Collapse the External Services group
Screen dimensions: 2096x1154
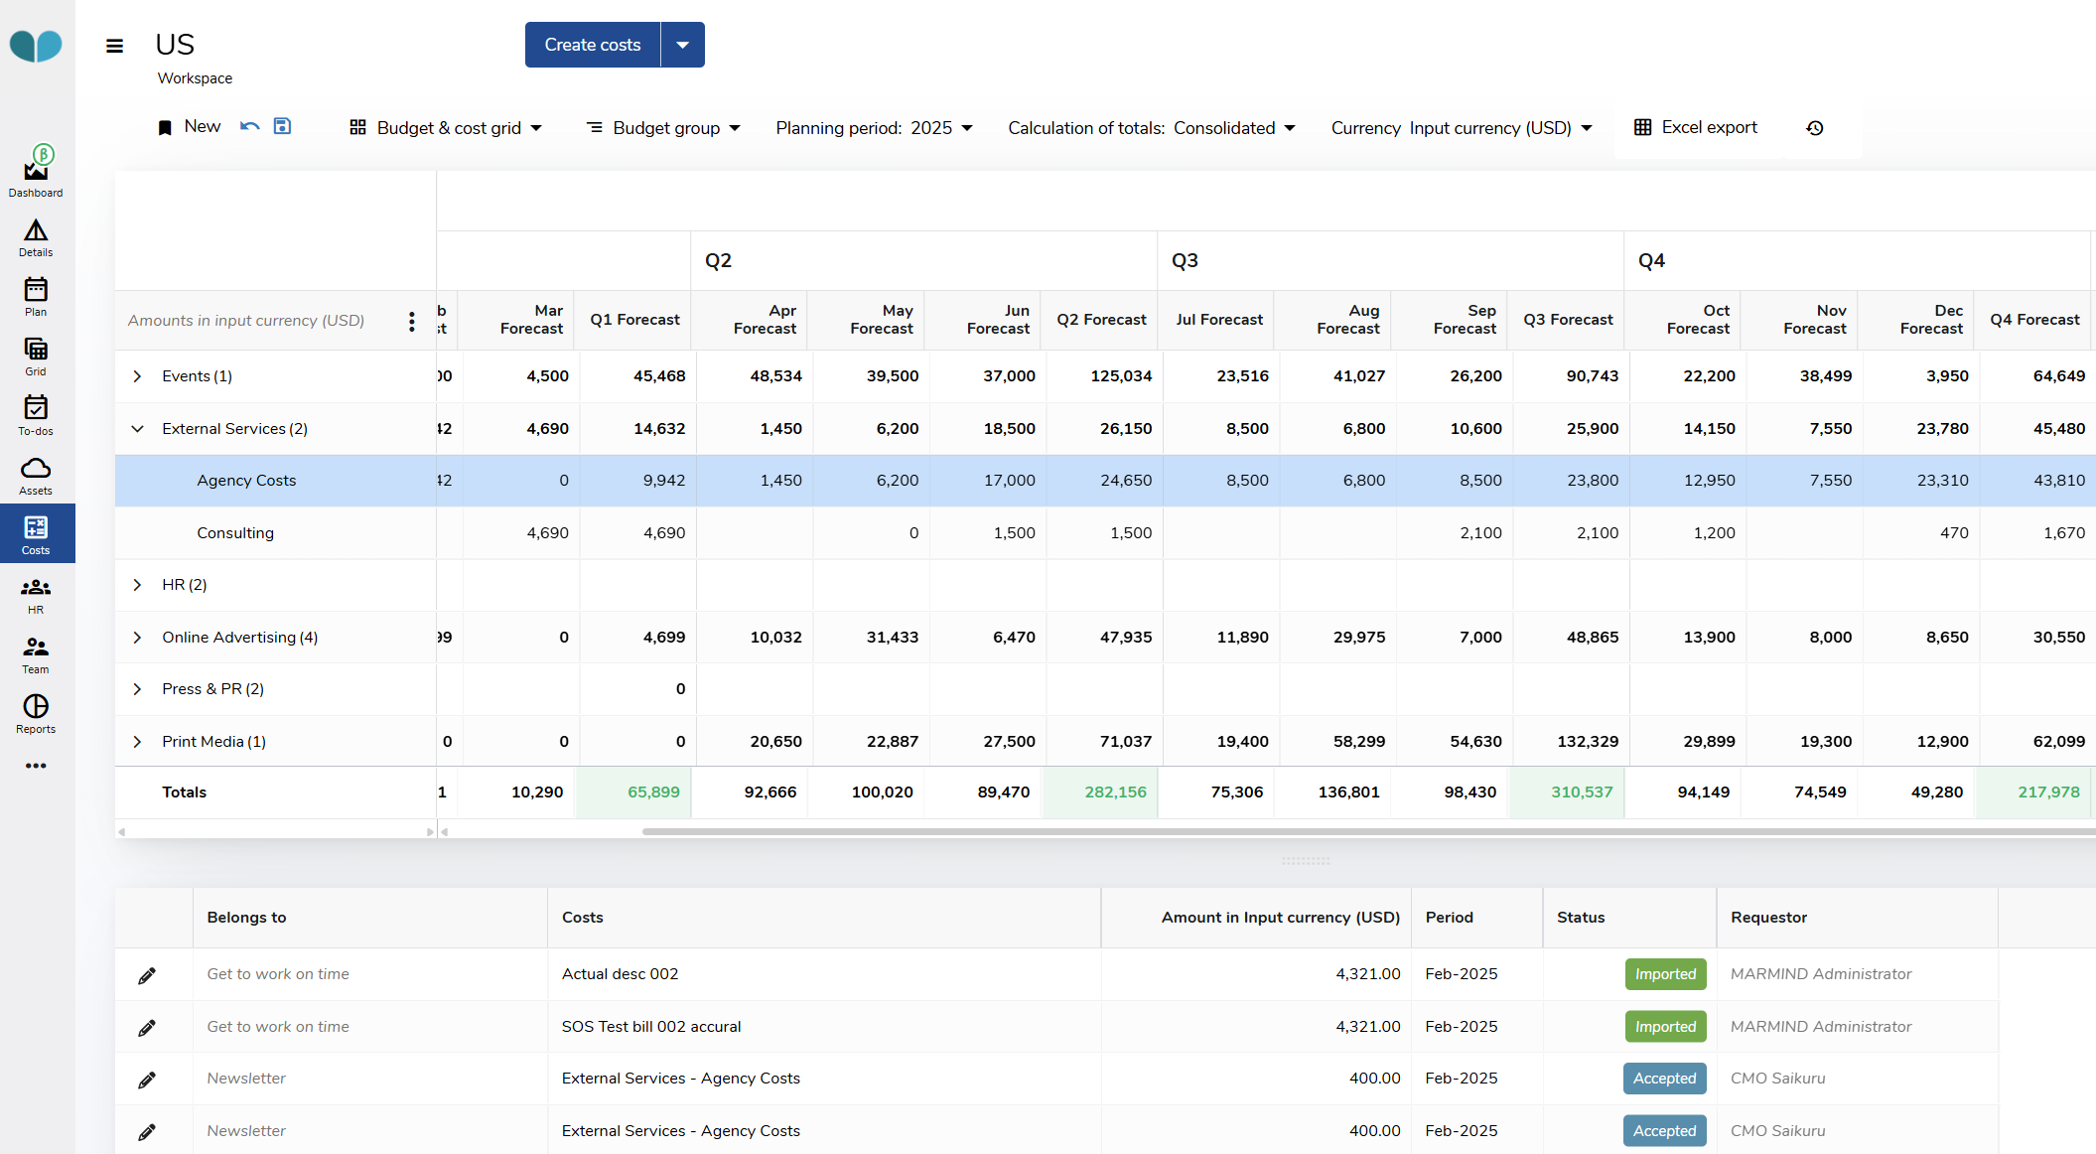(x=137, y=429)
